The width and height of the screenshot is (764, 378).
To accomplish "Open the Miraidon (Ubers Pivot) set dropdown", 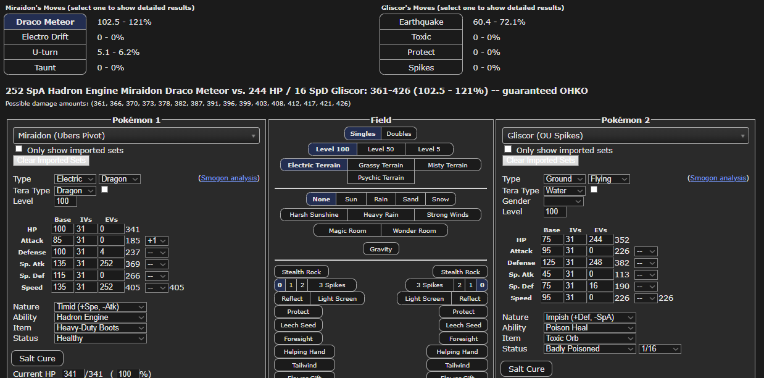I will pos(136,136).
